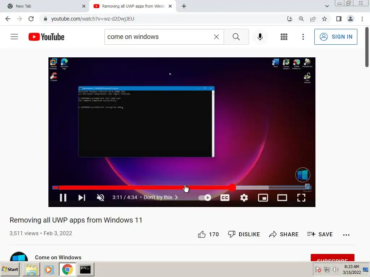
Task: Pause the video playback
Action: [63, 197]
